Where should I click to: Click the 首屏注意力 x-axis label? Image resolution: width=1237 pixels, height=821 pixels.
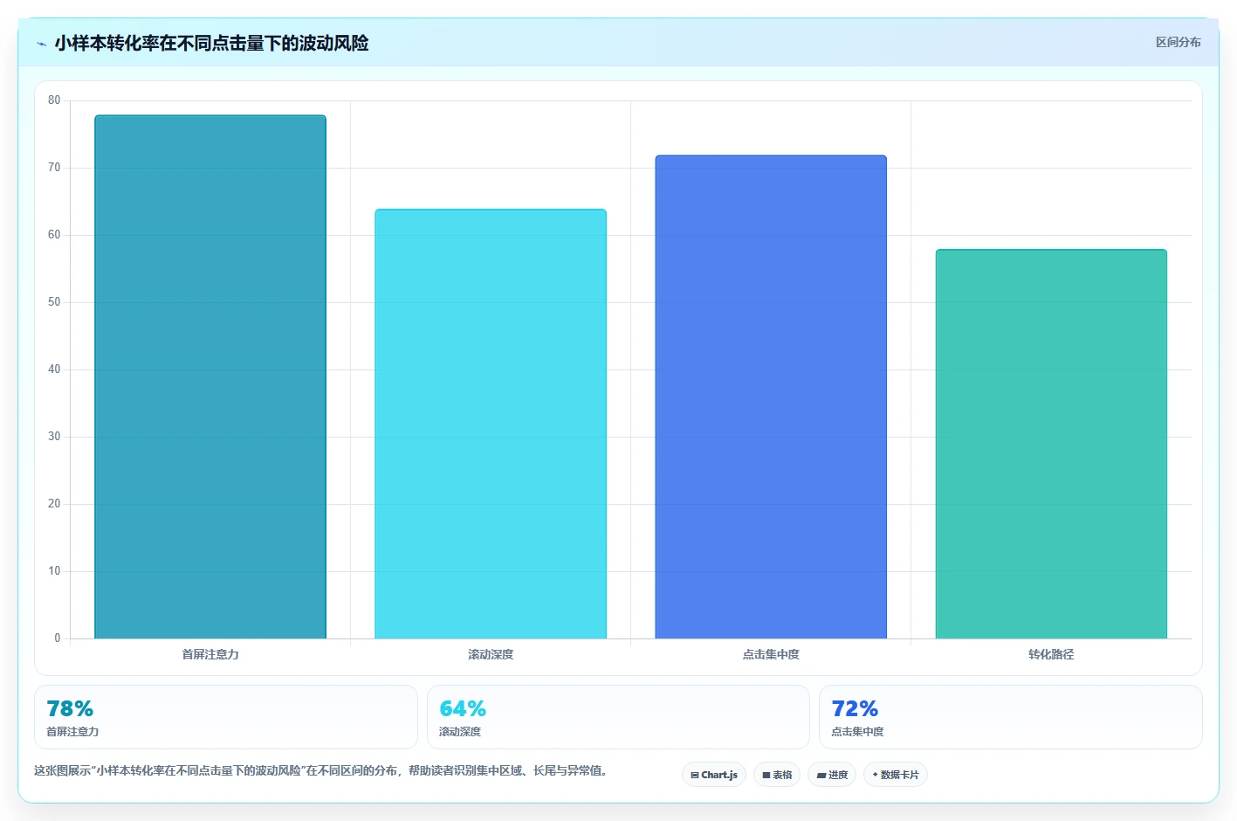click(x=210, y=654)
